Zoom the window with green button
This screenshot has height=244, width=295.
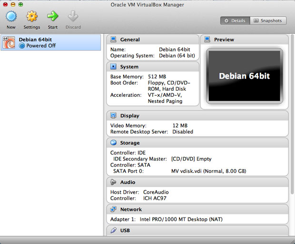pyautogui.click(x=20, y=4)
